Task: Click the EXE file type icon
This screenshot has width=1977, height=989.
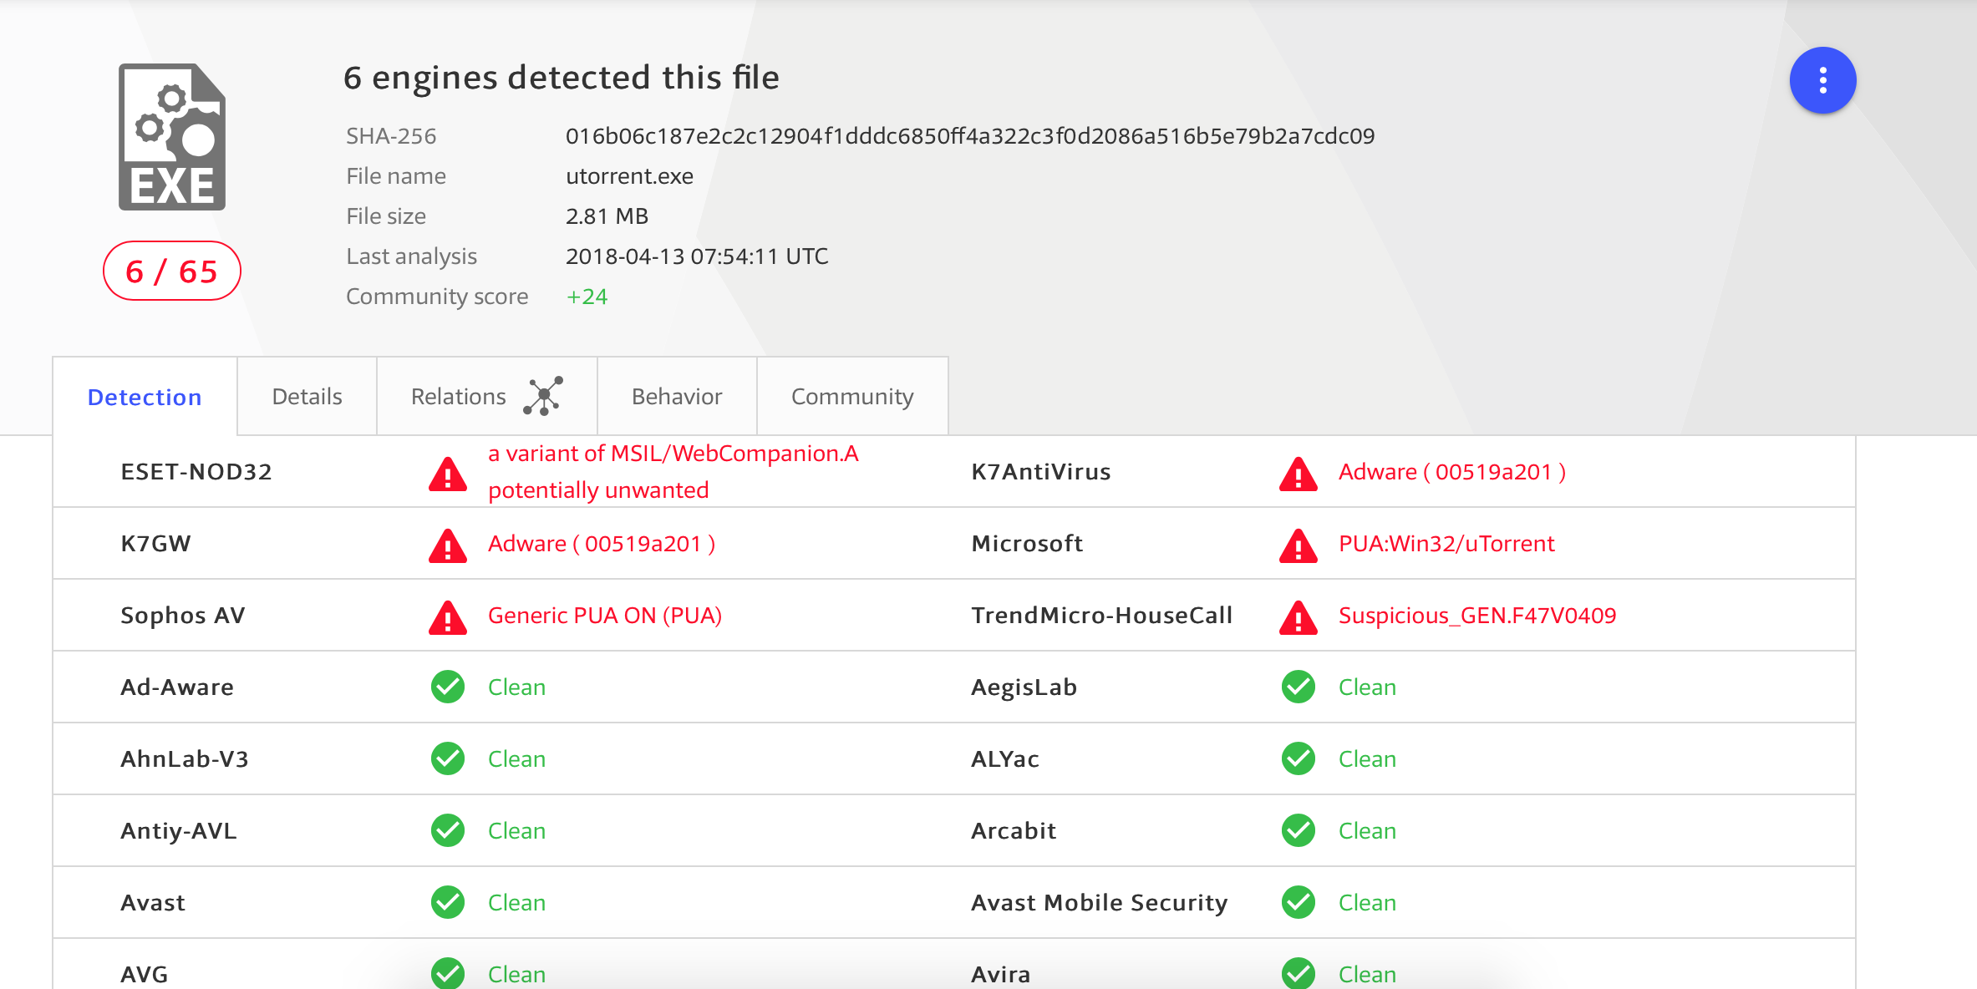Action: tap(172, 137)
